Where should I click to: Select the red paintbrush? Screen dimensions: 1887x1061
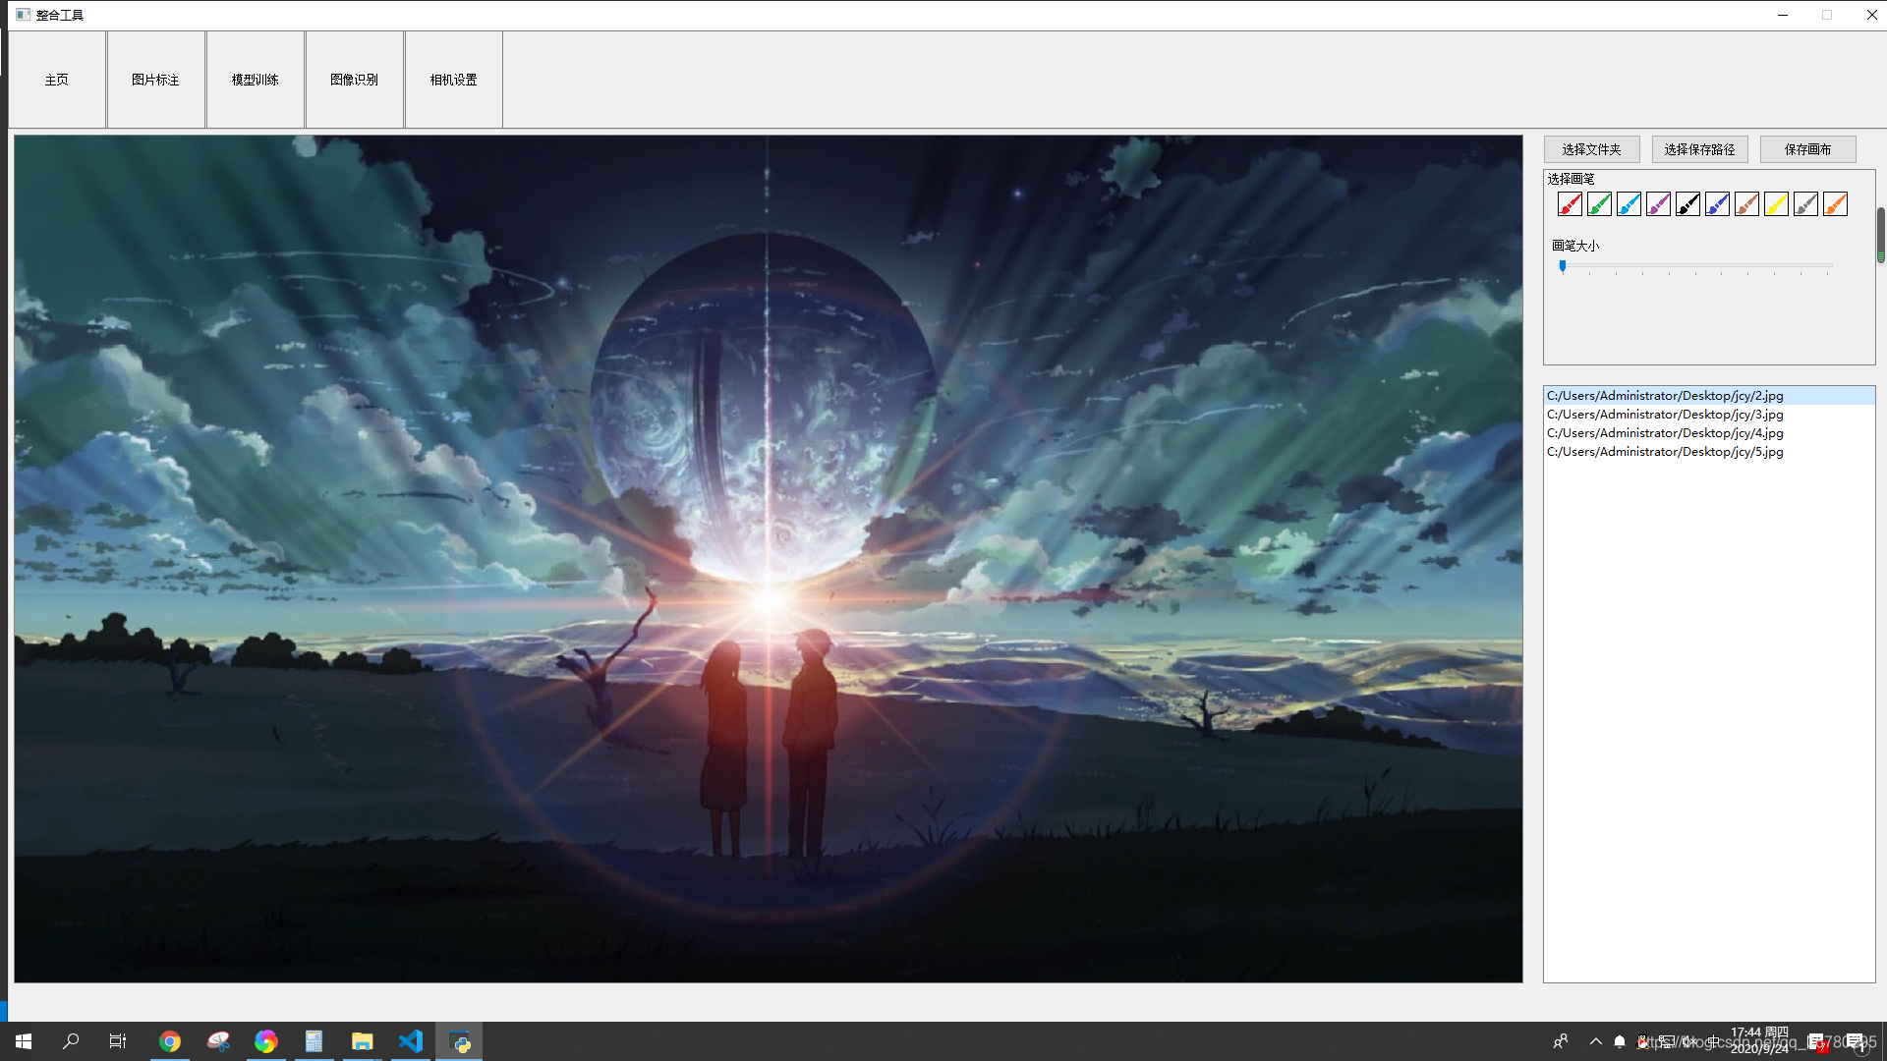click(x=1570, y=204)
